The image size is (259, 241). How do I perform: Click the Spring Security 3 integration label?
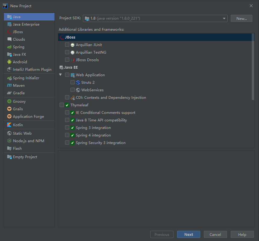[101, 143]
